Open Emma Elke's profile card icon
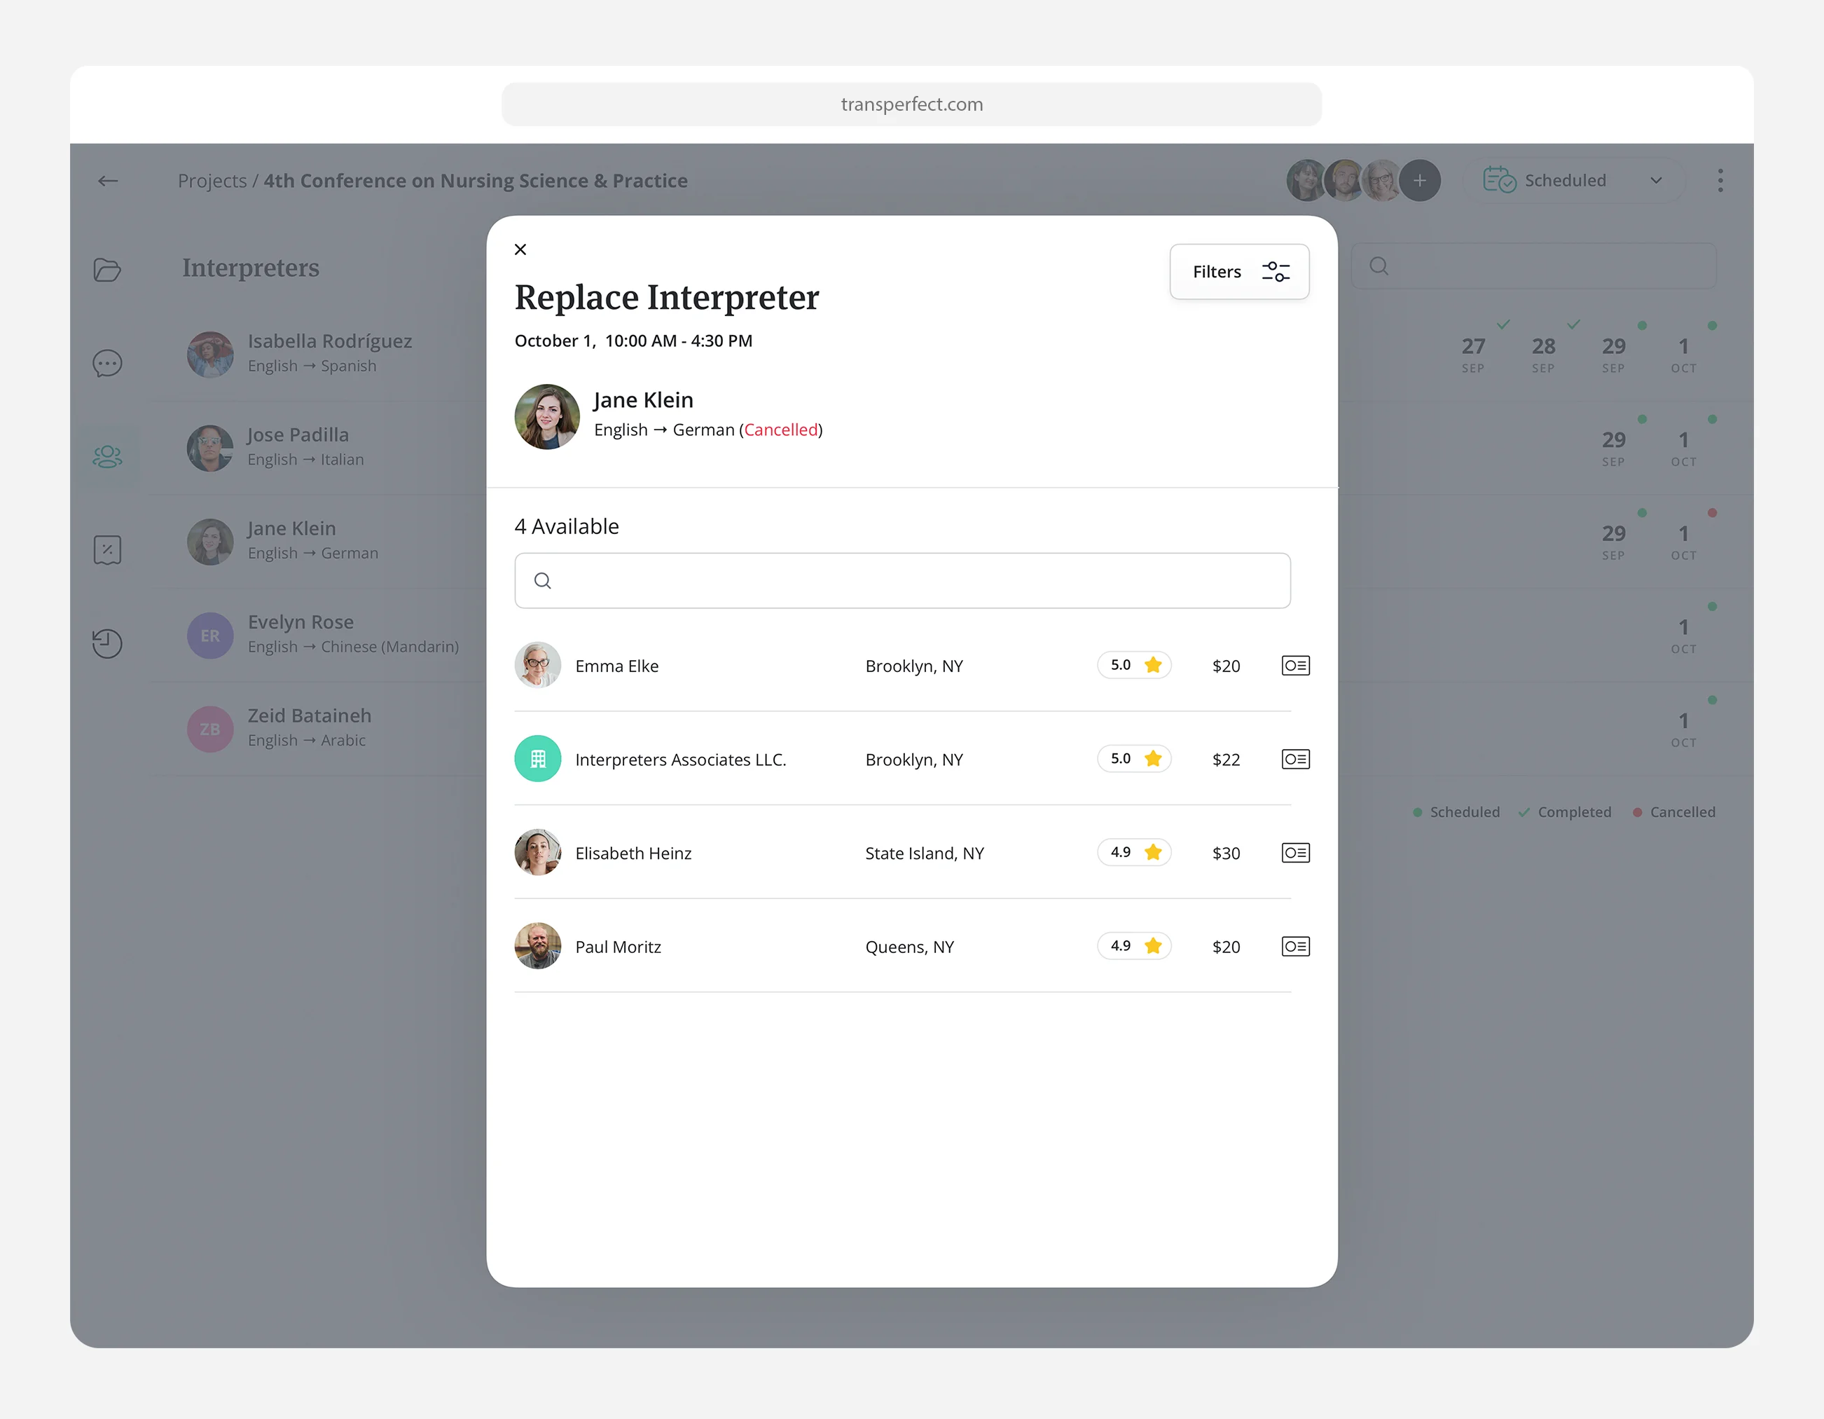Image resolution: width=1824 pixels, height=1419 pixels. point(1294,665)
